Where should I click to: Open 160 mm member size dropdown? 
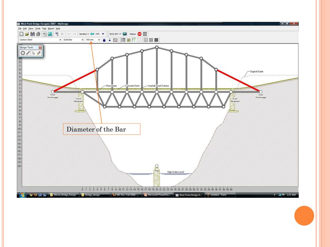coord(99,40)
